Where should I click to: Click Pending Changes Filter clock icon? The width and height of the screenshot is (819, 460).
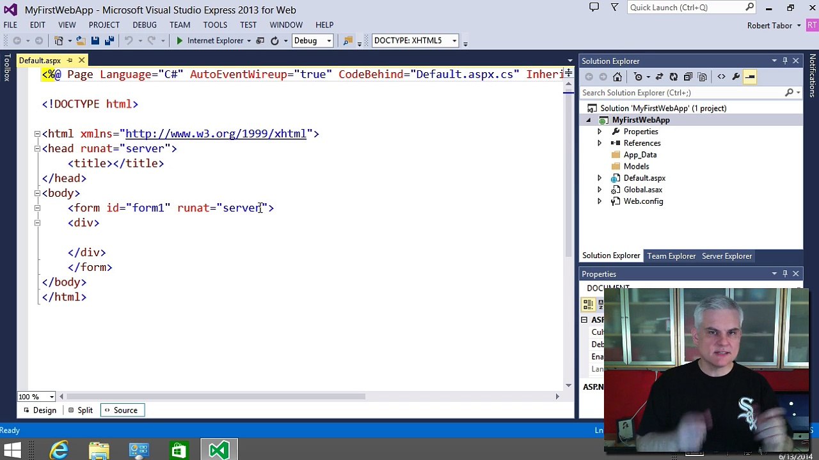pos(638,77)
